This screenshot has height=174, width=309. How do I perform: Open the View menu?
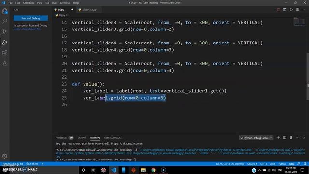(x=40, y=3)
